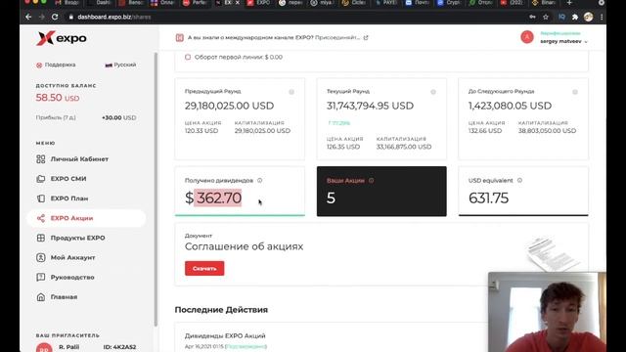Click the 58.50 USD balance
The width and height of the screenshot is (626, 352).
tap(58, 98)
